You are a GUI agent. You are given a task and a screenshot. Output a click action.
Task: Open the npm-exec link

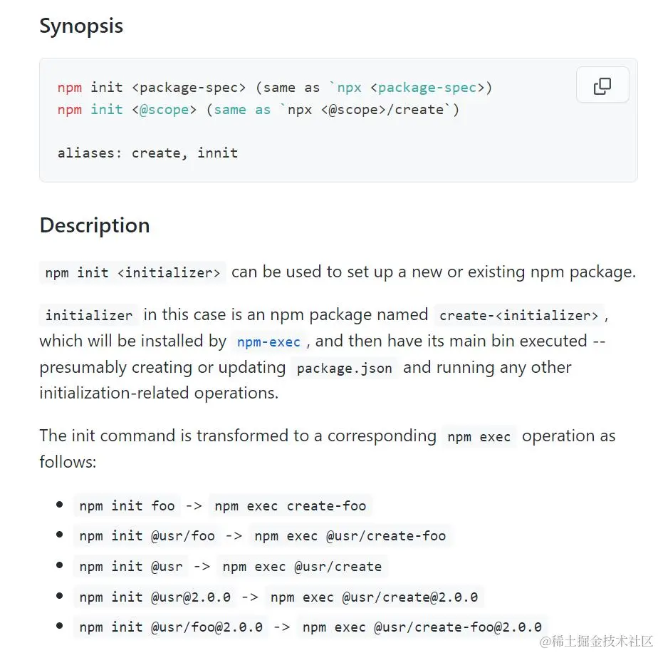(268, 341)
